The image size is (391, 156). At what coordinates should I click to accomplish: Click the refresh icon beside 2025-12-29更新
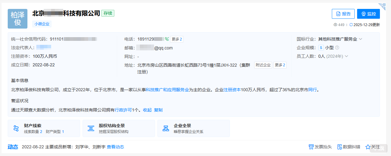351,25
